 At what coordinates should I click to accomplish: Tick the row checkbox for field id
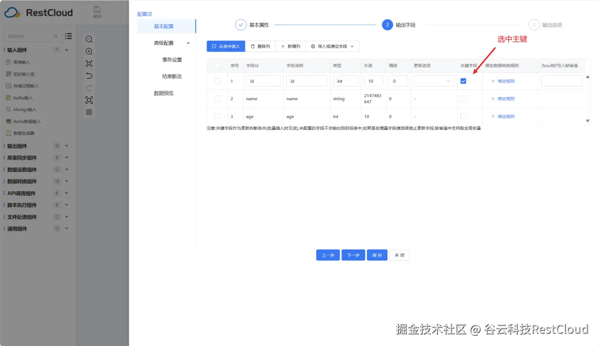coord(217,81)
